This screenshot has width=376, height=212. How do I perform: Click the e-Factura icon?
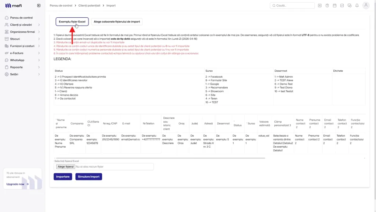[7, 53]
